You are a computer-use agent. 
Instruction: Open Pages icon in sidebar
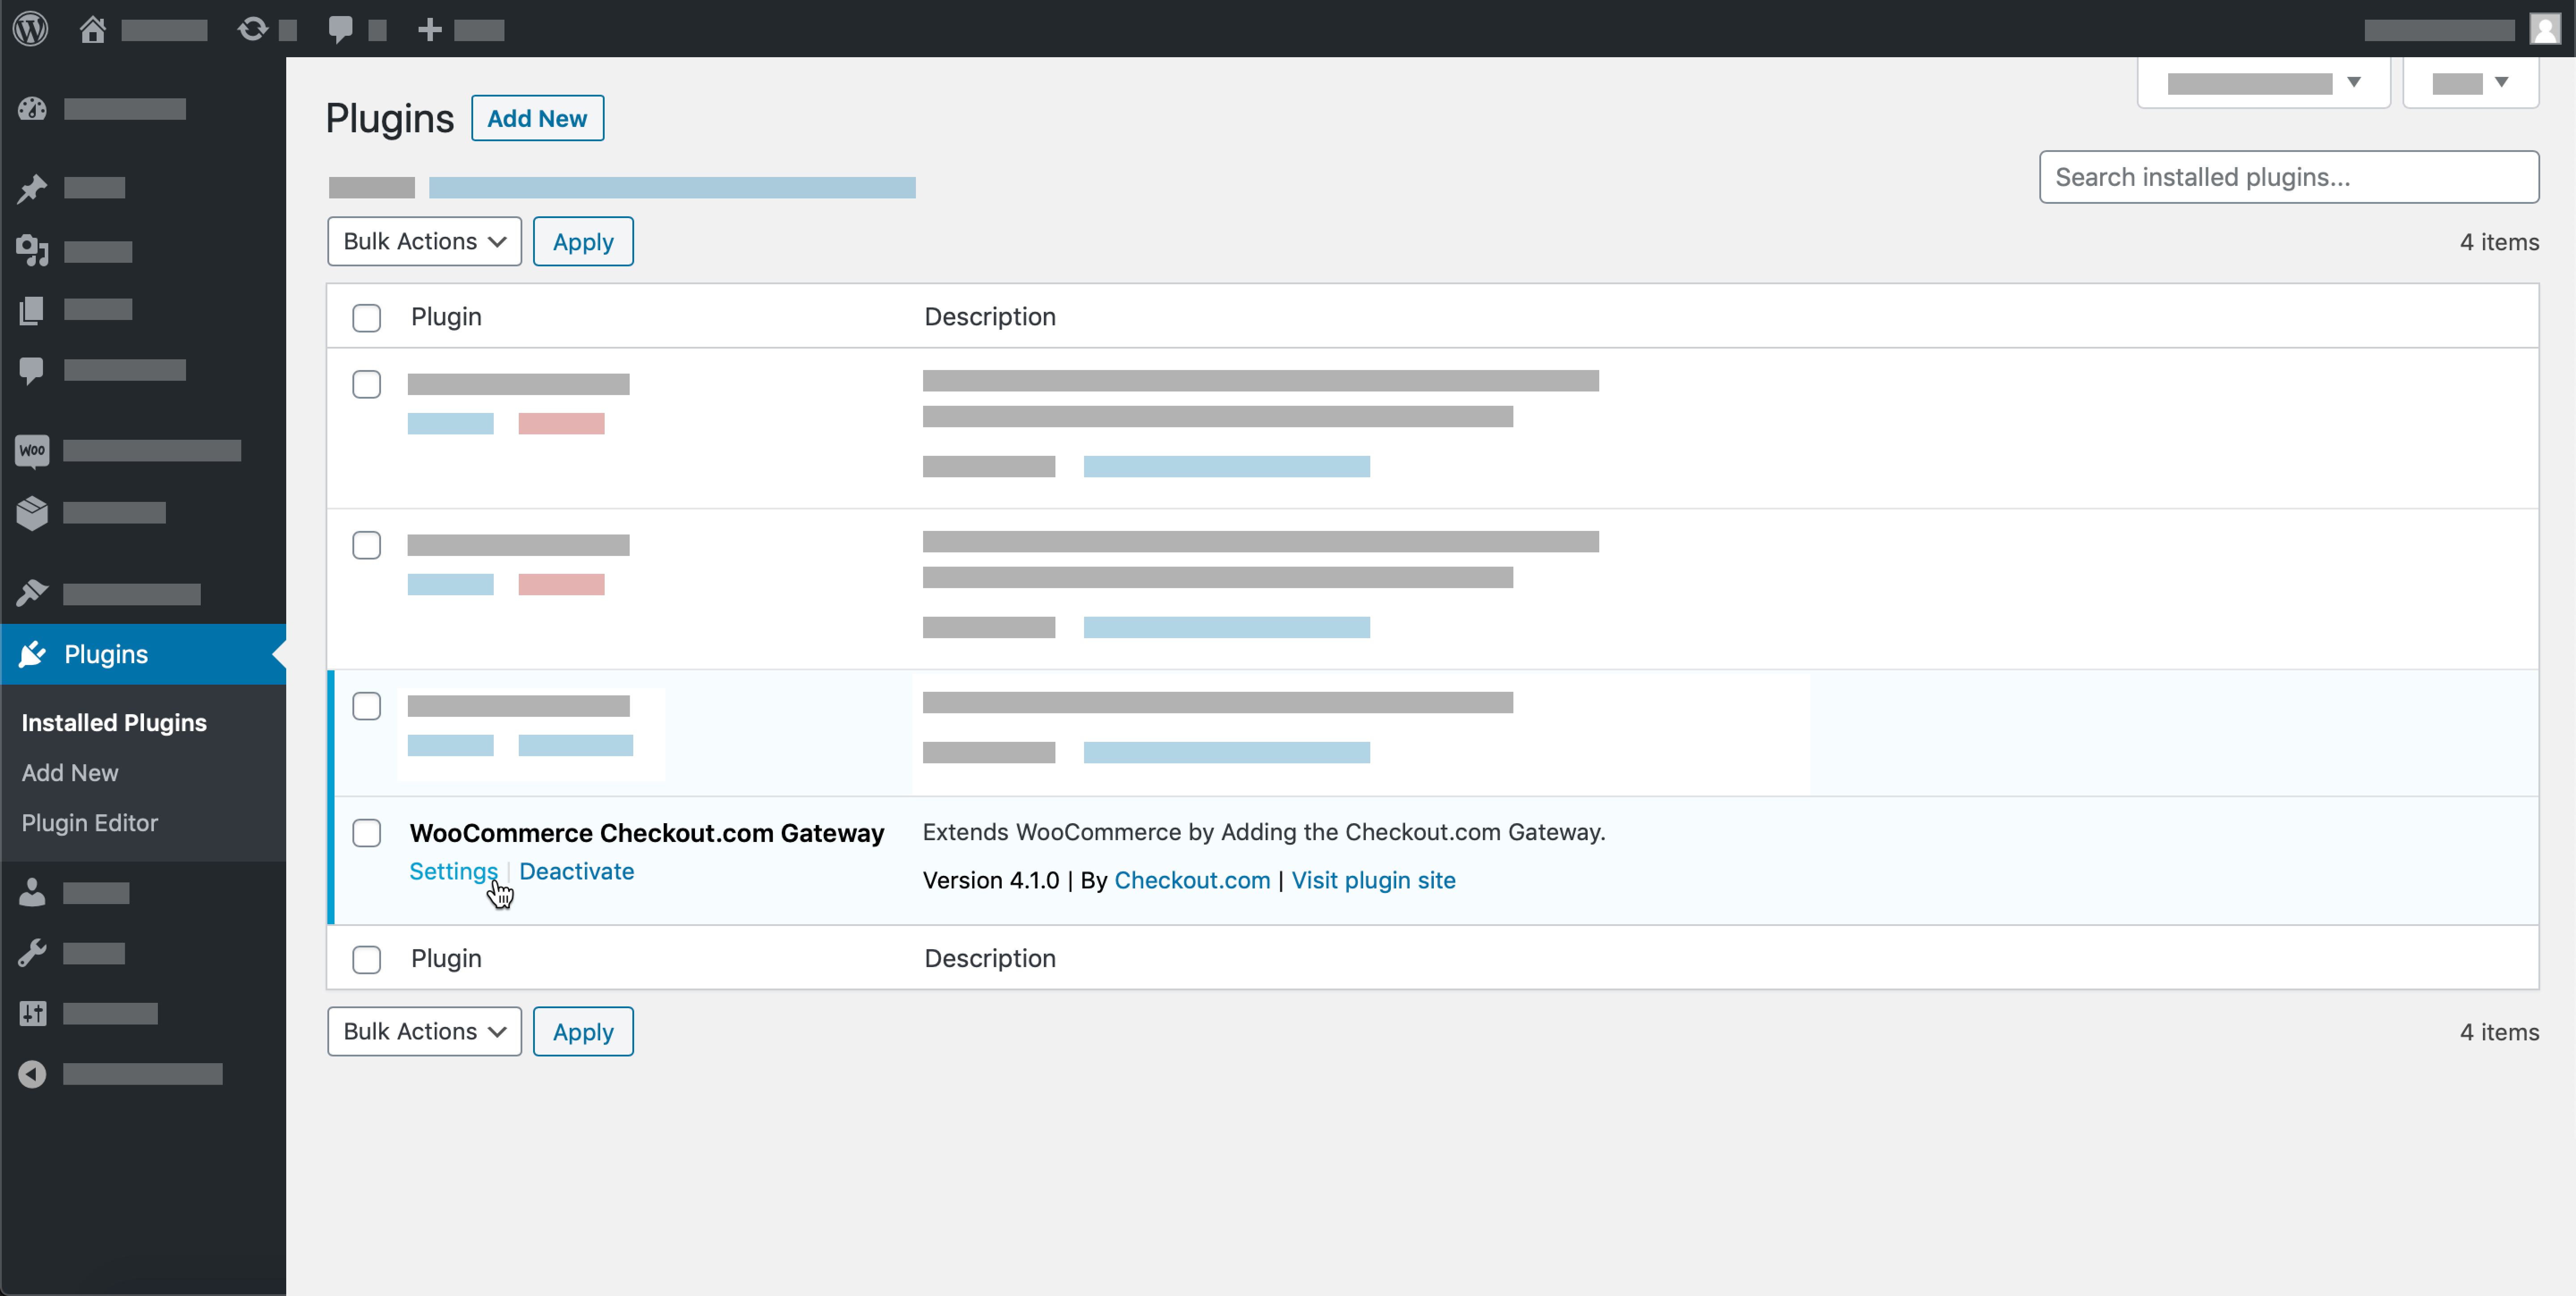[x=32, y=310]
